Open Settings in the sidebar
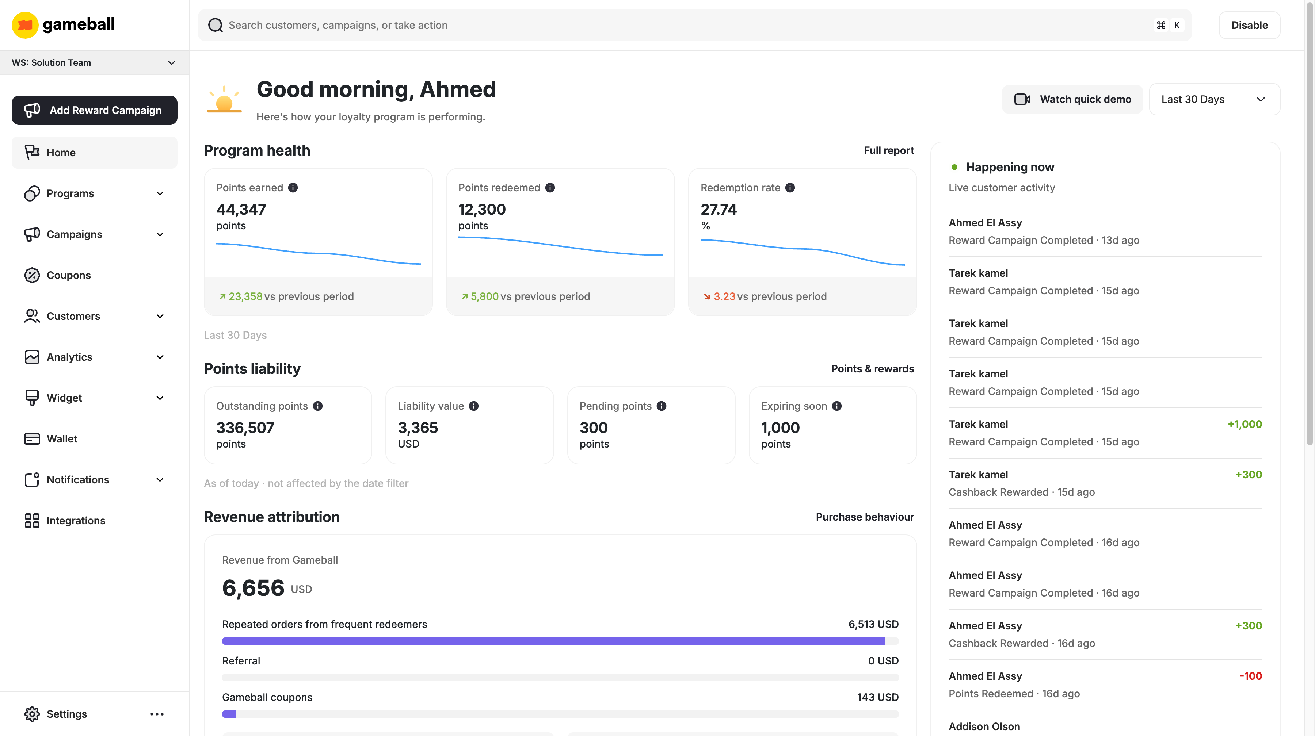The width and height of the screenshot is (1315, 736). point(67,714)
